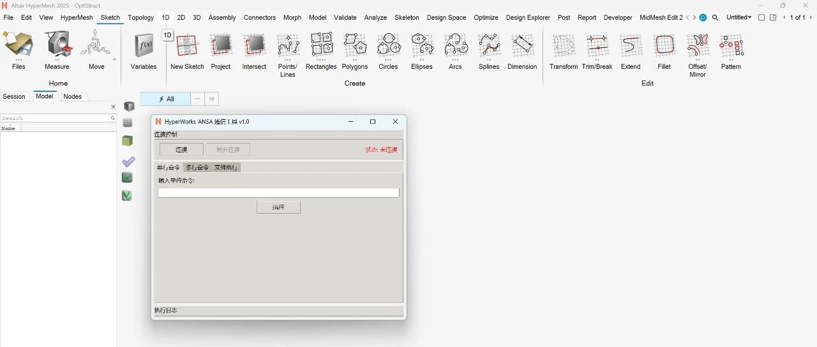Open the Untitled dropdown

(739, 18)
